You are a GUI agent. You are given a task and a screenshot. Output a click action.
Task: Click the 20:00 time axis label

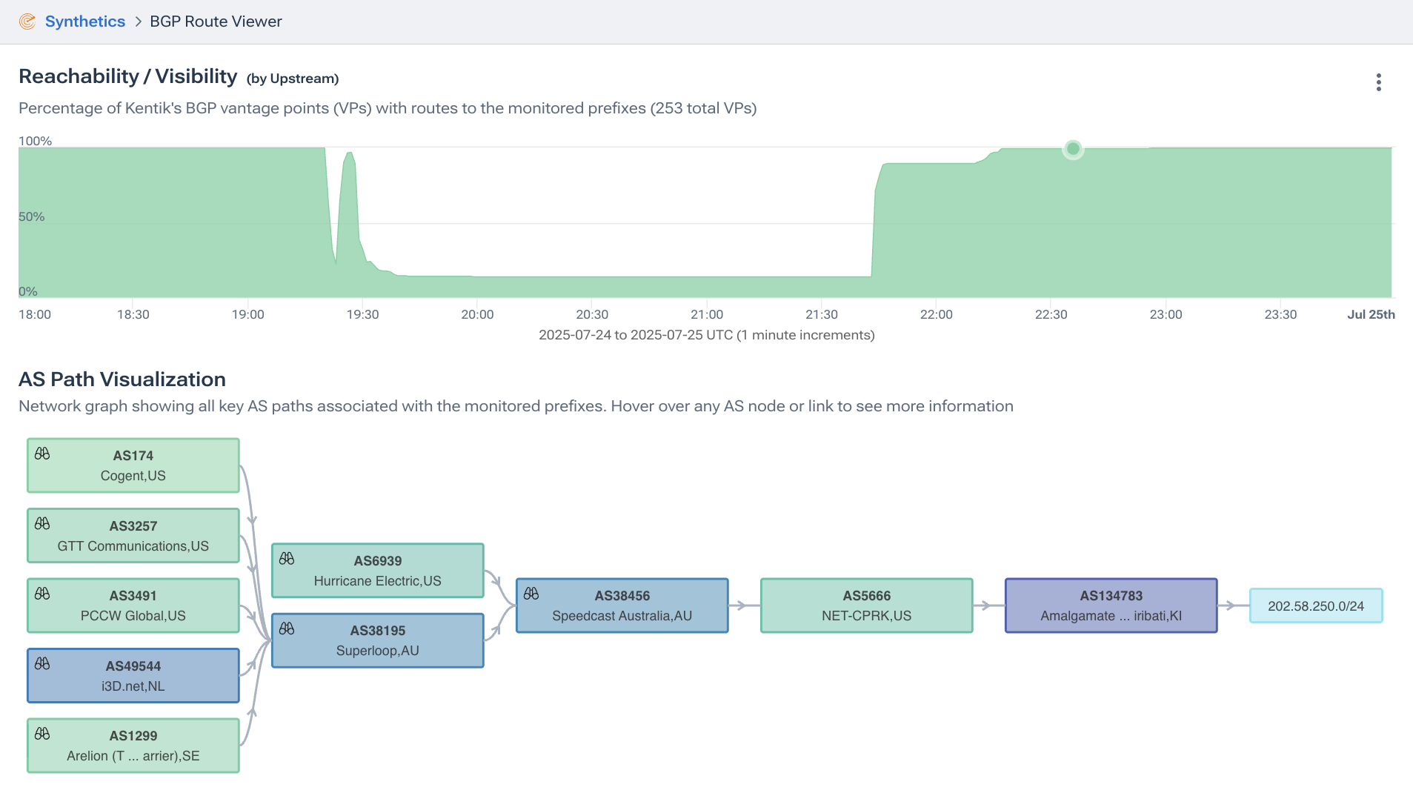point(477,314)
